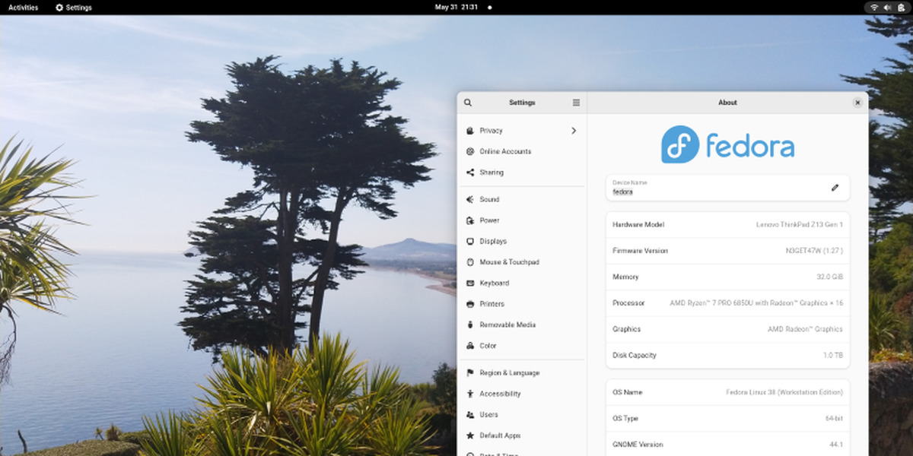This screenshot has width=913, height=456.
Task: Click the search icon in Settings
Action: click(x=468, y=103)
